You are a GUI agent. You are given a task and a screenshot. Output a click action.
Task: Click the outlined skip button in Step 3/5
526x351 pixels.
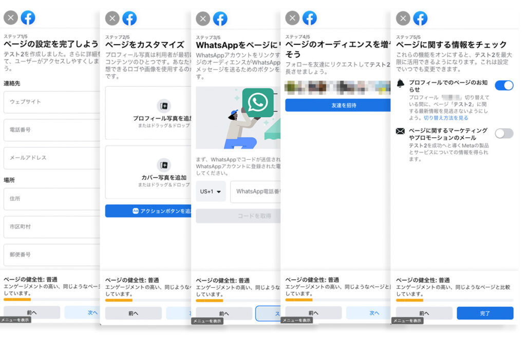click(268, 314)
